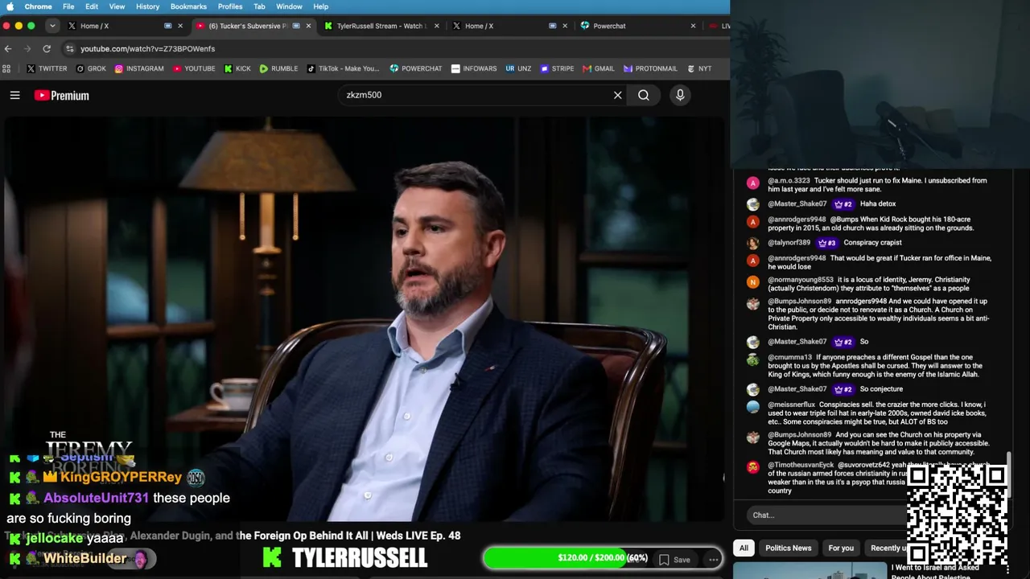Open the POWERCHAT bookmark
Viewport: 1030px width, 579px height.
point(415,69)
